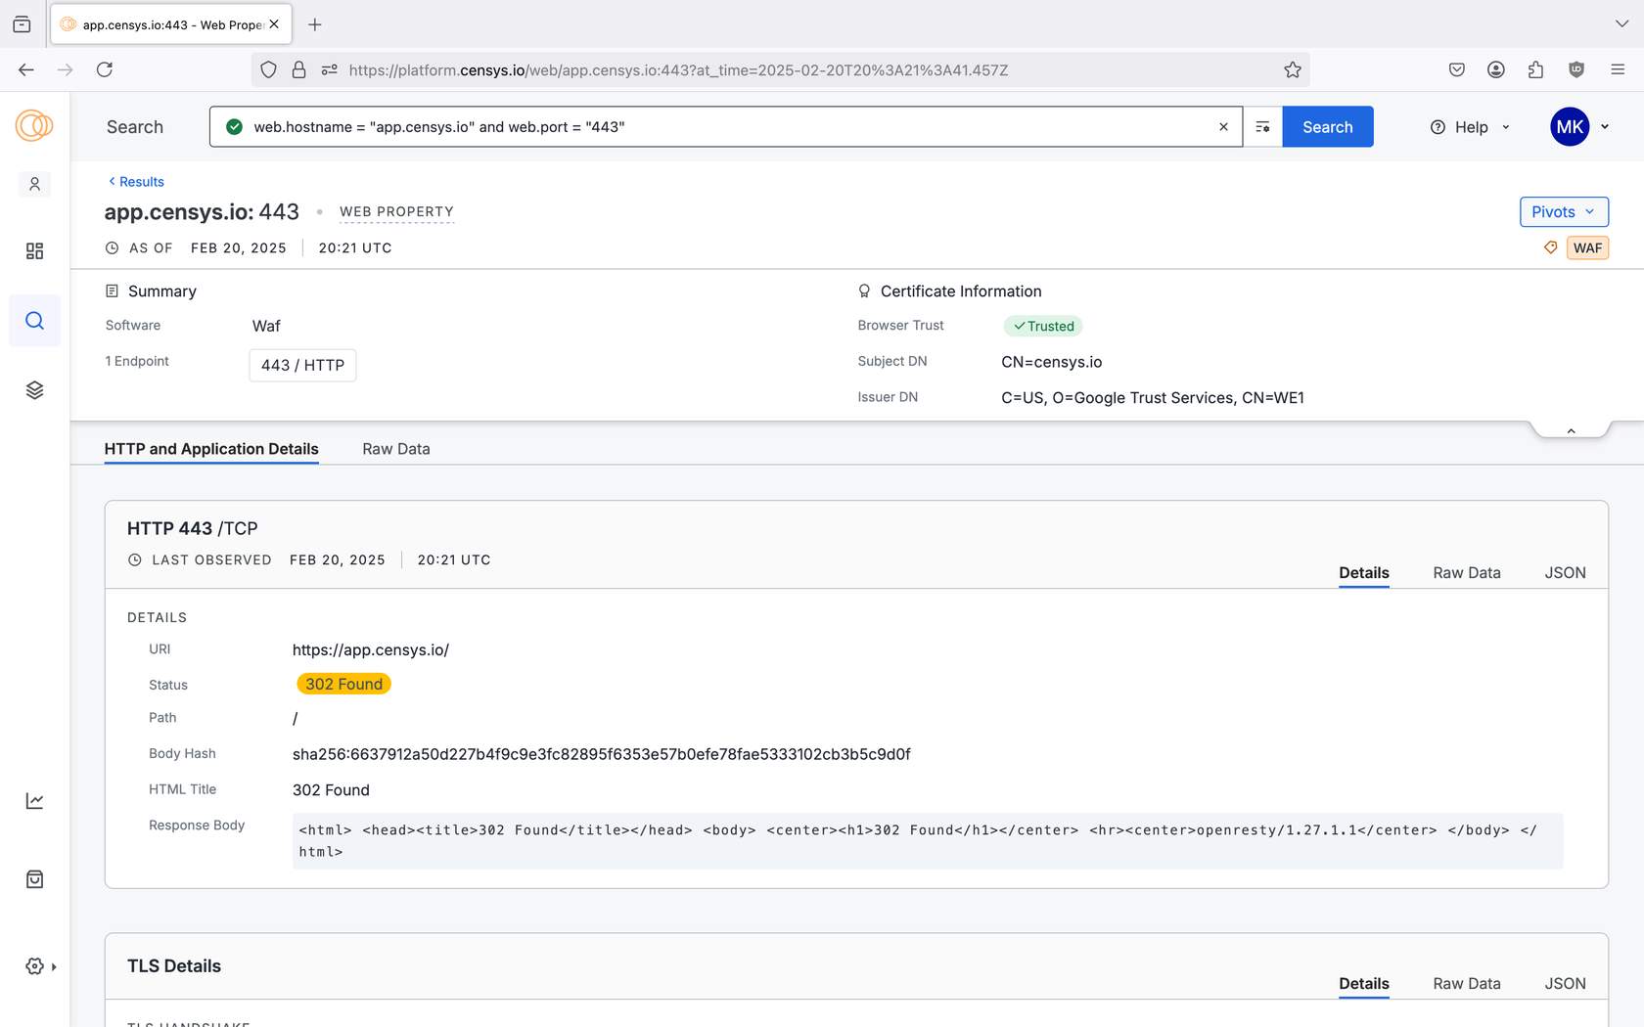Bookmark this page with star icon
The width and height of the screenshot is (1644, 1027).
[x=1293, y=69]
